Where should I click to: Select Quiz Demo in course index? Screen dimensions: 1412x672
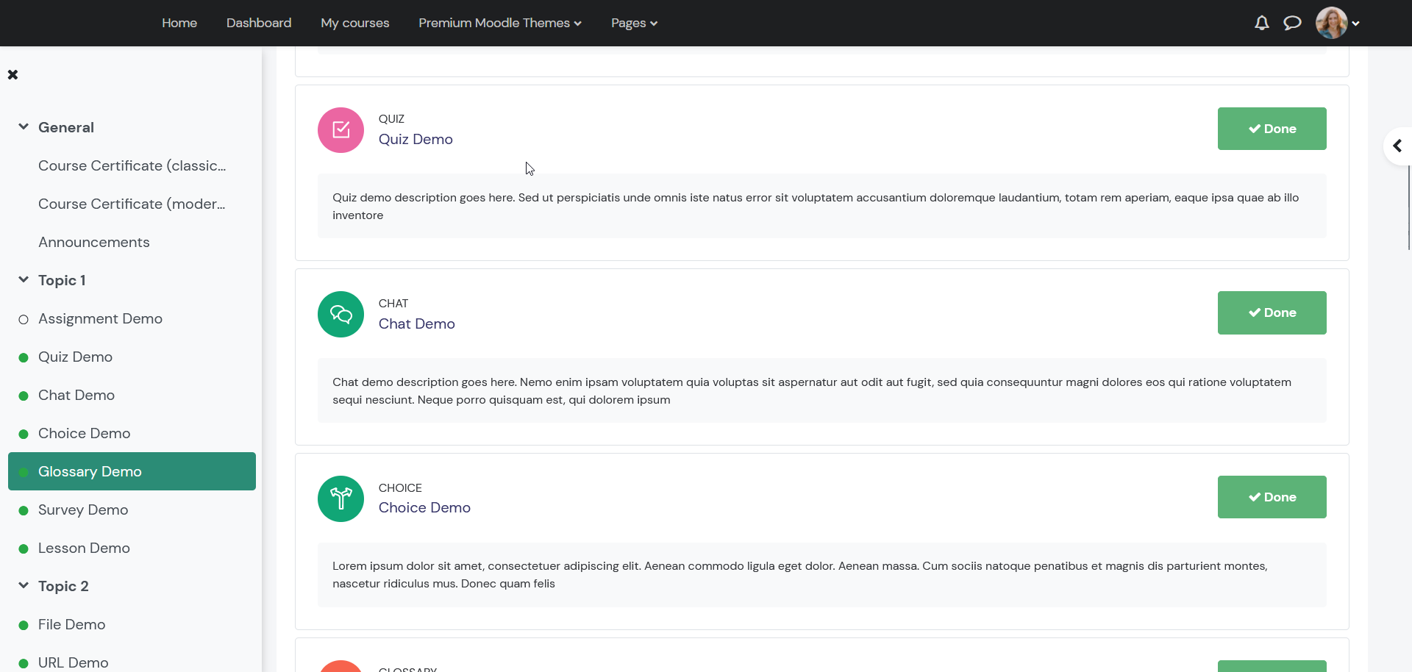coord(75,357)
